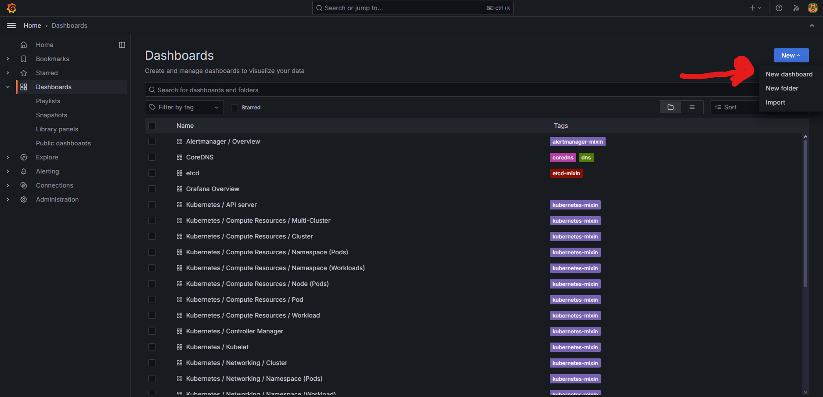Image resolution: width=823 pixels, height=397 pixels.
Task: Check the checkbox next to CoreDNS
Action: [x=152, y=157]
